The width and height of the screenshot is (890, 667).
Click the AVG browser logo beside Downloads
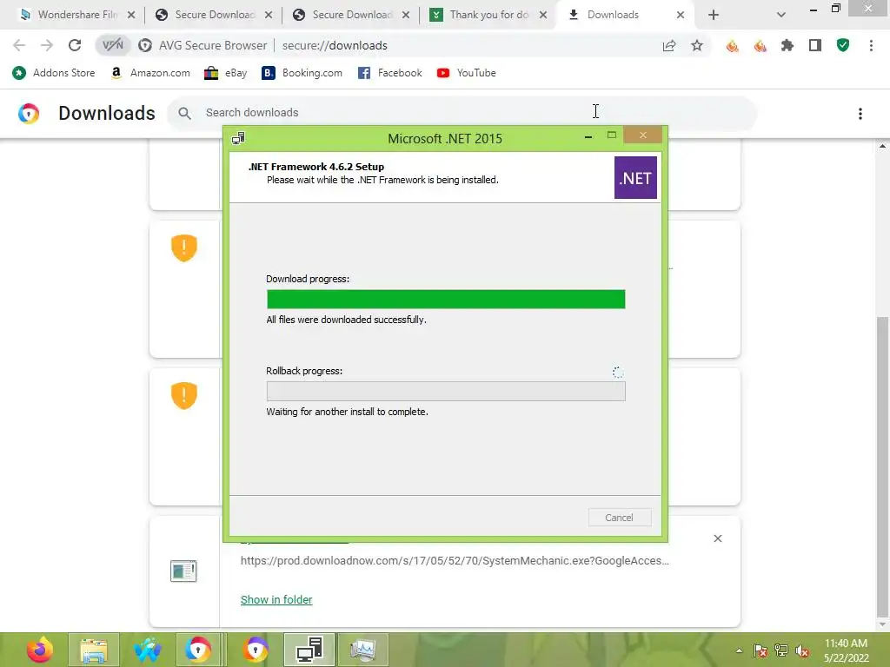click(29, 114)
